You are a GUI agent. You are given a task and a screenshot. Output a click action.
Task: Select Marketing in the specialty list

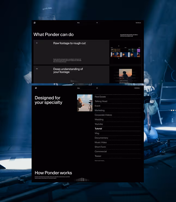(x=100, y=111)
